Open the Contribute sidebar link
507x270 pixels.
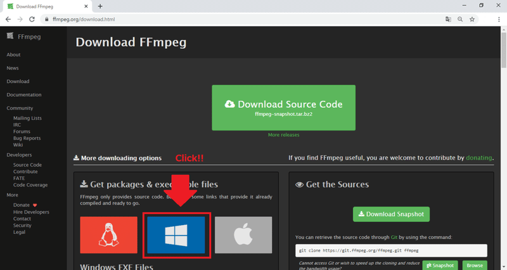tap(25, 172)
